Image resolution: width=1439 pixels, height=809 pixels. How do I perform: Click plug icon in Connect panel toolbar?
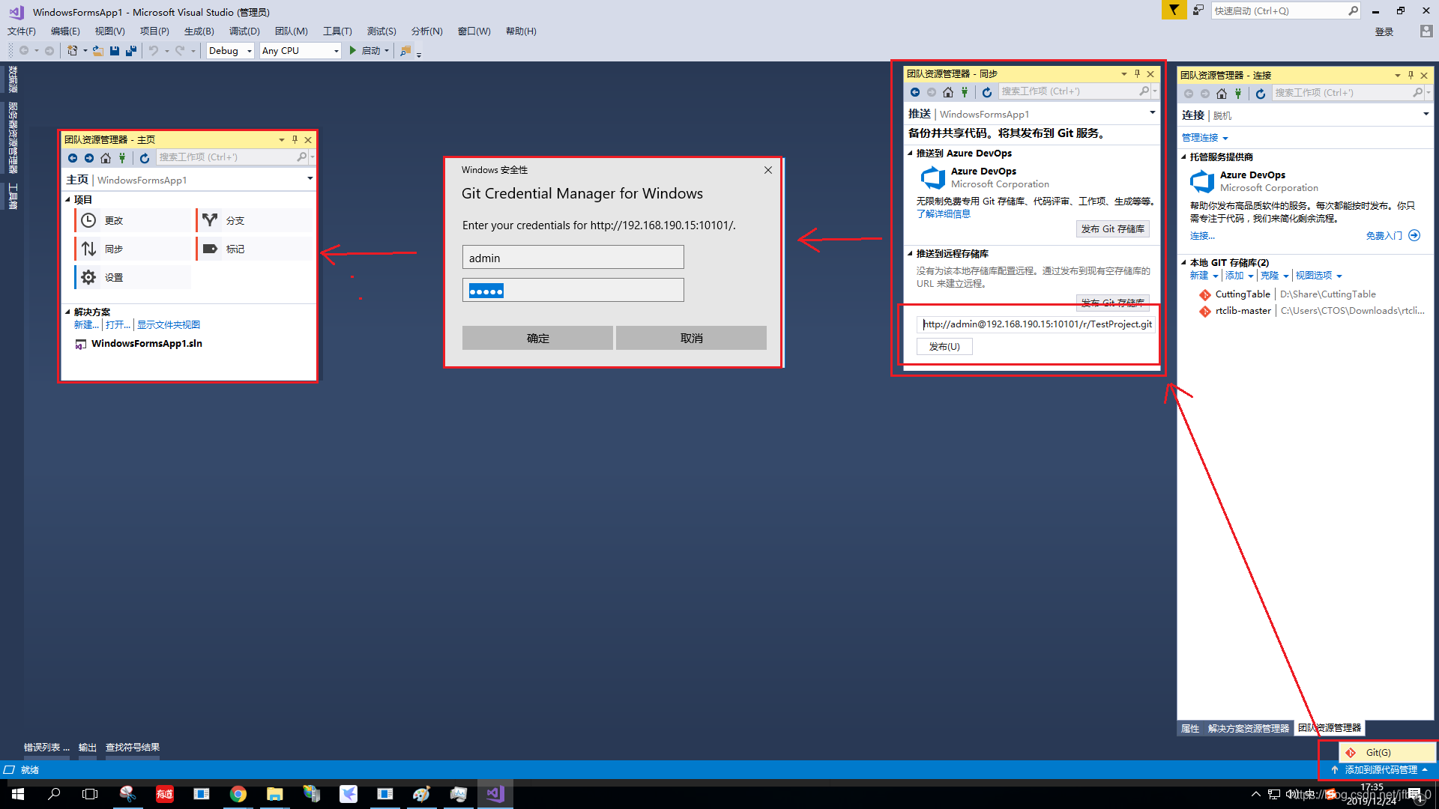click(1238, 94)
